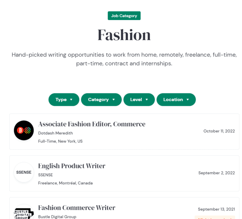Click the Dotdash Meredith company logo

pyautogui.click(x=24, y=131)
